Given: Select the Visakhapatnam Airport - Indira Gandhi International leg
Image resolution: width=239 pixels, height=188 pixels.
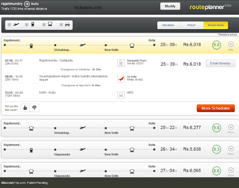Looking at the screenshot, I should (73, 78).
